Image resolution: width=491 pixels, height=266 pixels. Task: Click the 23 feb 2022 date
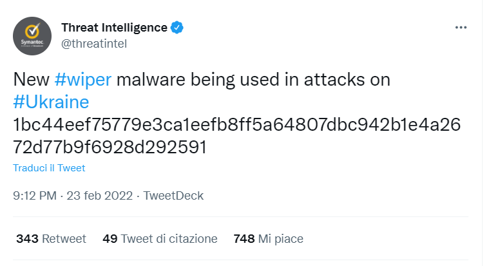pos(99,195)
